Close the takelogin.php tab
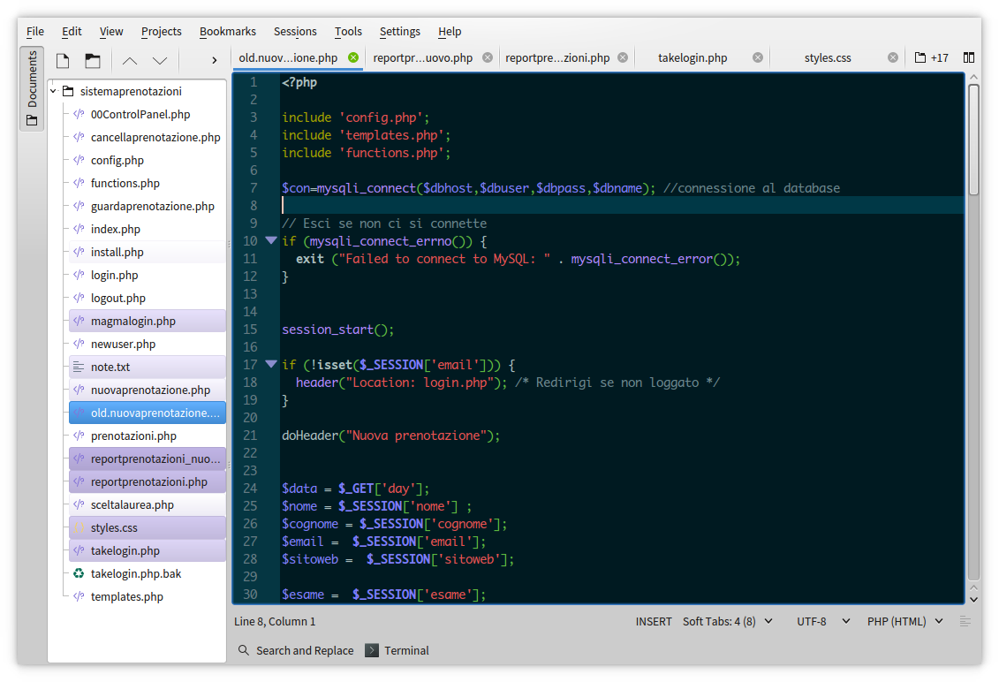Viewport: 999px width, 682px height. coord(758,57)
